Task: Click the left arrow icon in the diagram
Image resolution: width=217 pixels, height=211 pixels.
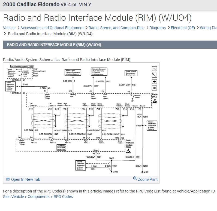Action: coord(154,88)
